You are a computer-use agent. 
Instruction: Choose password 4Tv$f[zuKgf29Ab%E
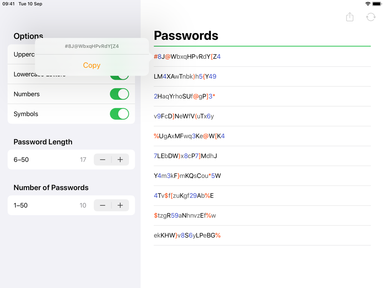pyautogui.click(x=262, y=195)
